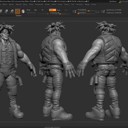
Task: Open the Picker menu
Action: [31, 4]
